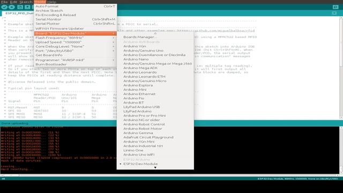The height and width of the screenshot is (193, 343).
Task: Click the New sketch toolbar icon
Action: [x=20, y=7]
